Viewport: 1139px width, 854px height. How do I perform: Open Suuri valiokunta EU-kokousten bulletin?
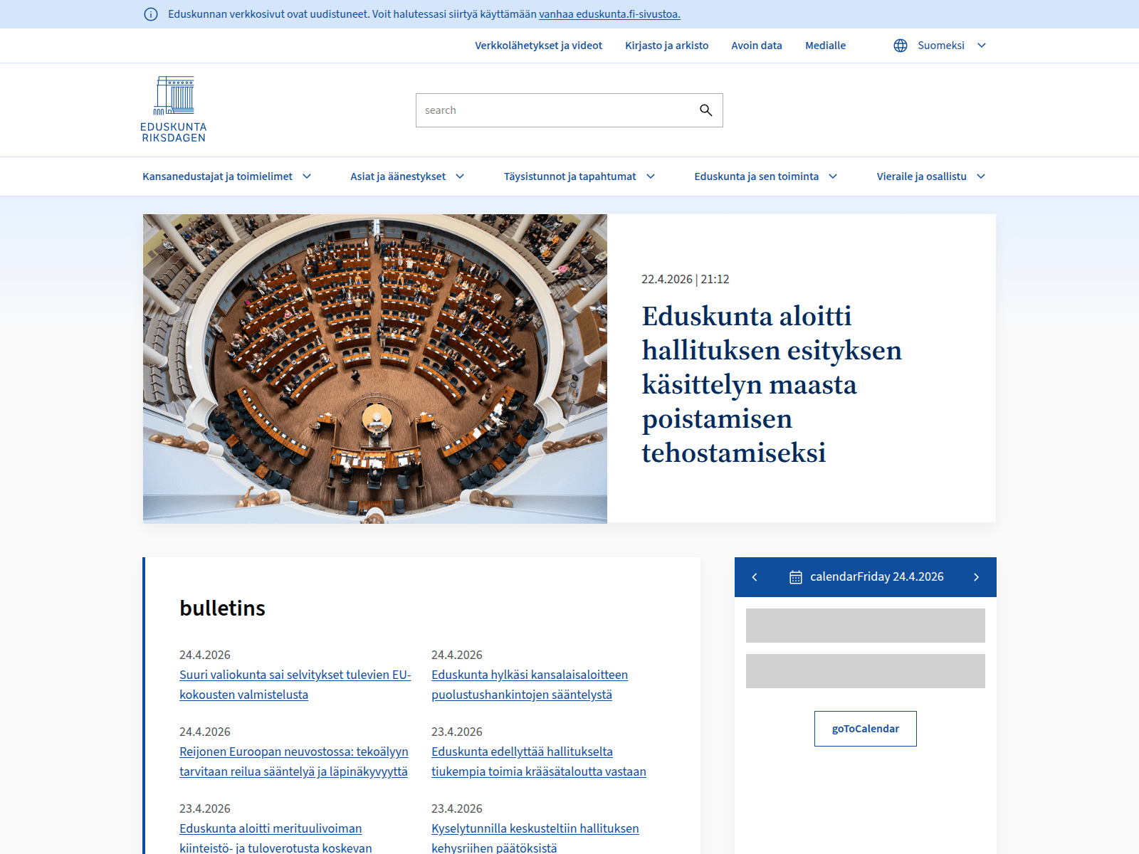pyautogui.click(x=295, y=685)
